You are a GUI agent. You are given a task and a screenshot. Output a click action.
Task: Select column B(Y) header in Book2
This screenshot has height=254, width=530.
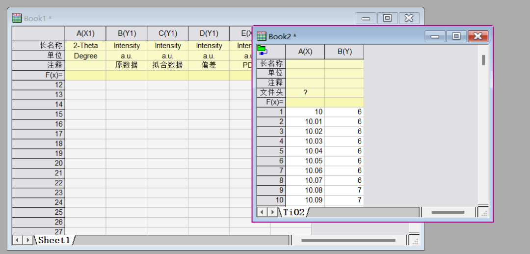(x=344, y=52)
